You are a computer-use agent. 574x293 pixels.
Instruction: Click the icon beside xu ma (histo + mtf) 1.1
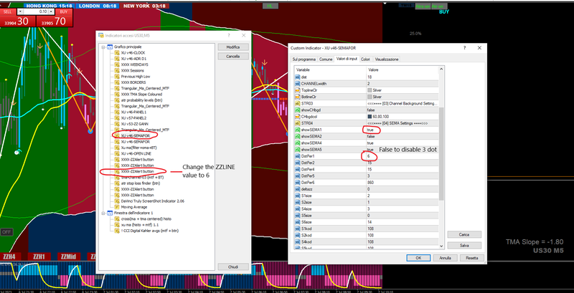click(x=117, y=225)
